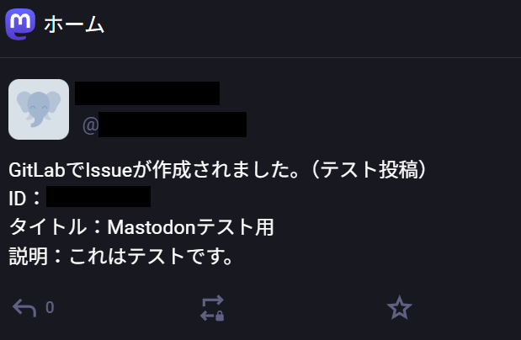This screenshot has width=521, height=340.
Task: Click the Mastodon logo icon
Action: [20, 24]
